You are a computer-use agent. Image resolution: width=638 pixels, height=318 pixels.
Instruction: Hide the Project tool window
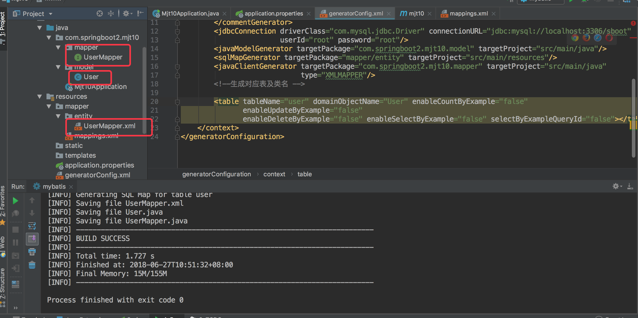tap(140, 13)
